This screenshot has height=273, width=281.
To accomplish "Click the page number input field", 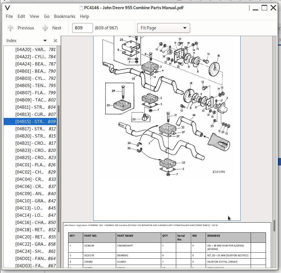I will click(x=82, y=28).
